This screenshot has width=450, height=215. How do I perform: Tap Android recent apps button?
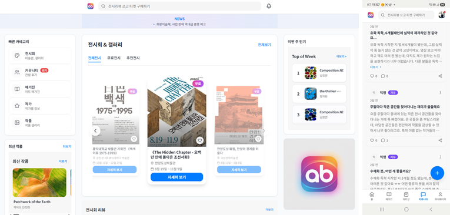coord(382,210)
